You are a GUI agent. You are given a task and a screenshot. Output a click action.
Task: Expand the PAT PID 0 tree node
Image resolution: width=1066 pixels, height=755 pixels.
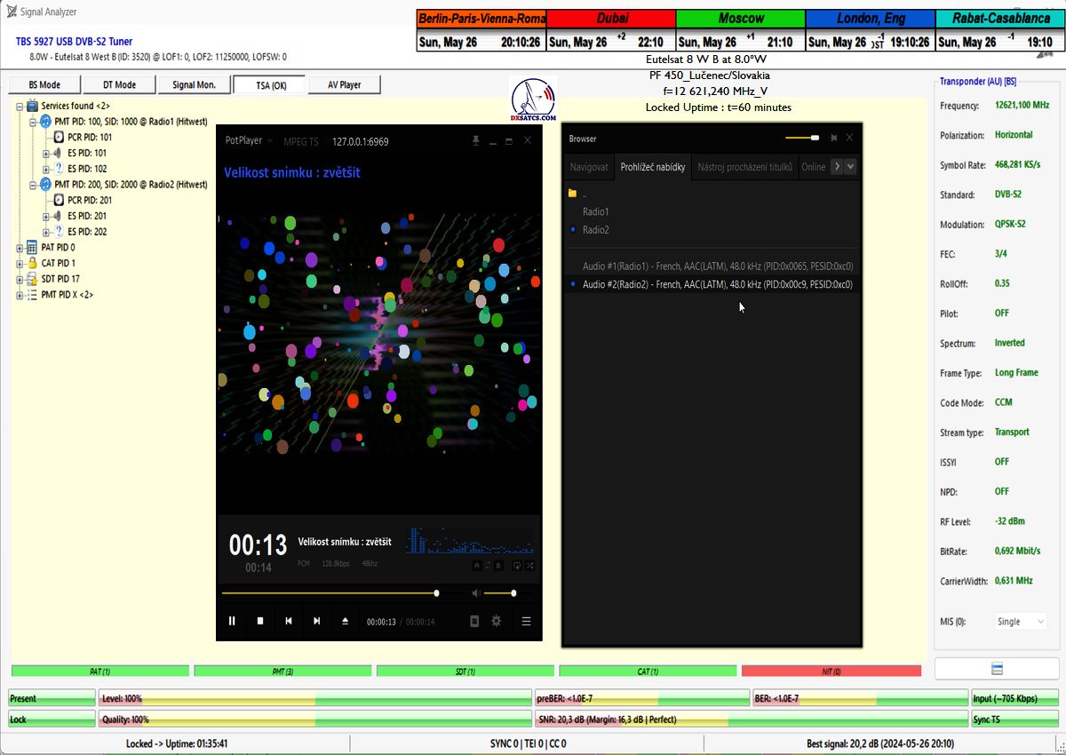click(20, 248)
